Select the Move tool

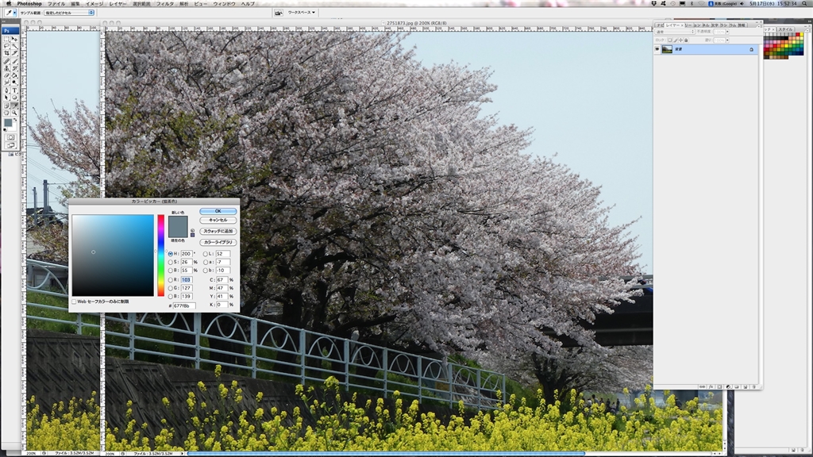coord(14,40)
